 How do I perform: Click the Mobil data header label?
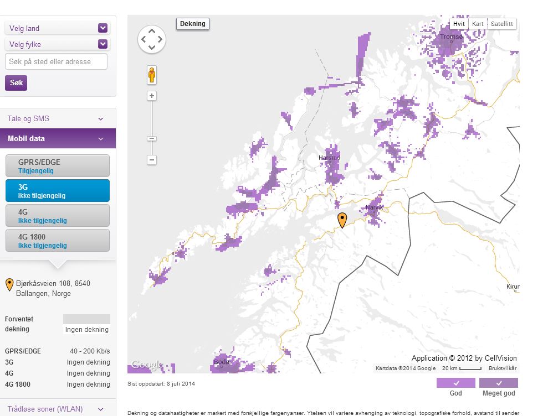click(26, 138)
